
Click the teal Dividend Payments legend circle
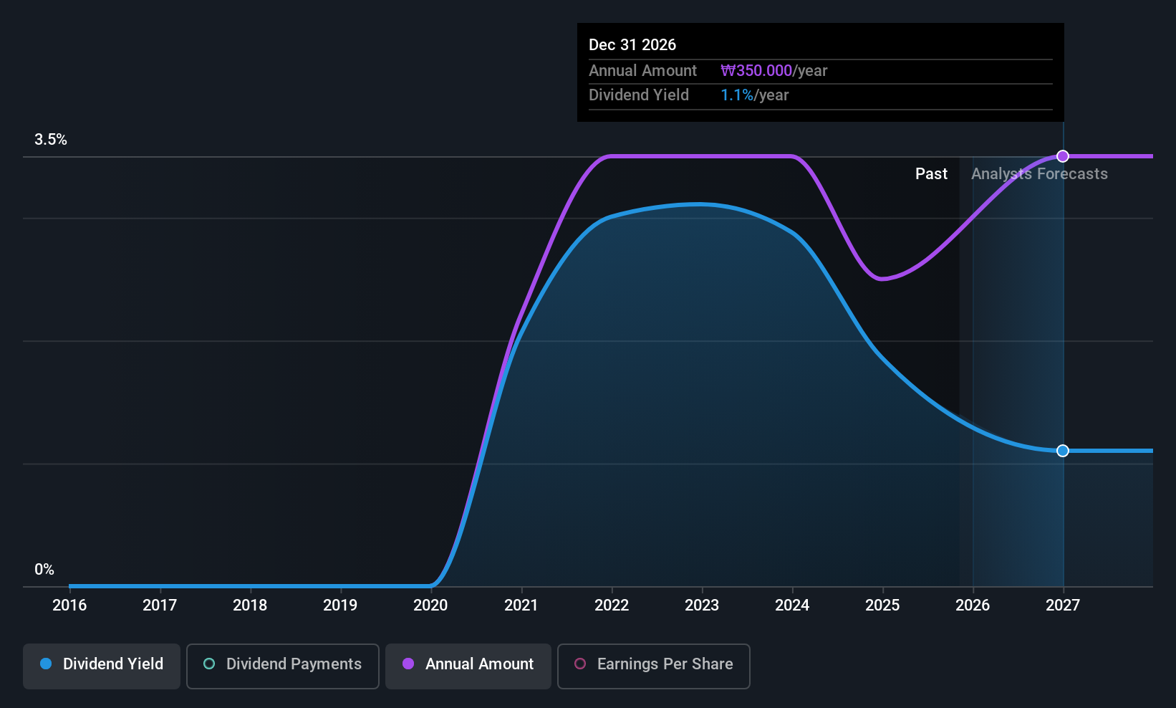pyautogui.click(x=209, y=664)
